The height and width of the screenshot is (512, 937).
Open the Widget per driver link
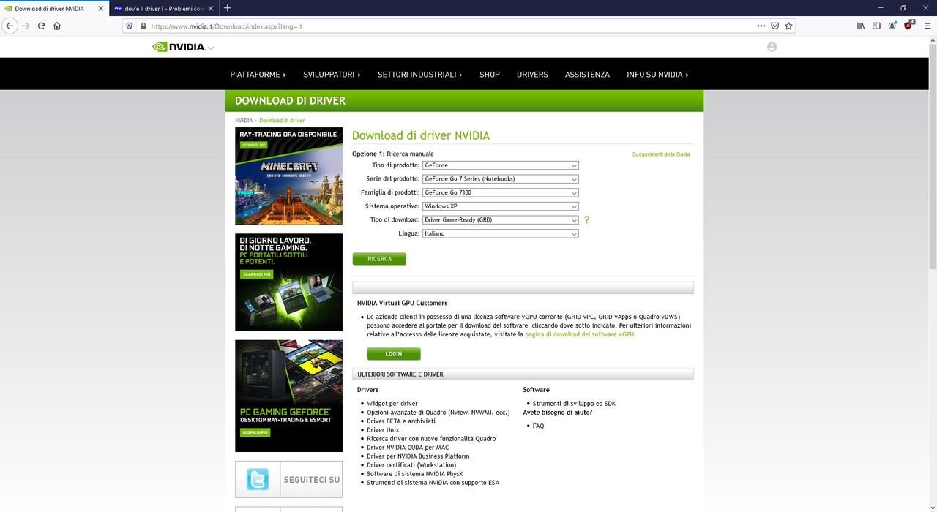click(x=392, y=404)
